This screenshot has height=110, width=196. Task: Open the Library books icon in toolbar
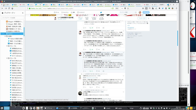[143, 8]
